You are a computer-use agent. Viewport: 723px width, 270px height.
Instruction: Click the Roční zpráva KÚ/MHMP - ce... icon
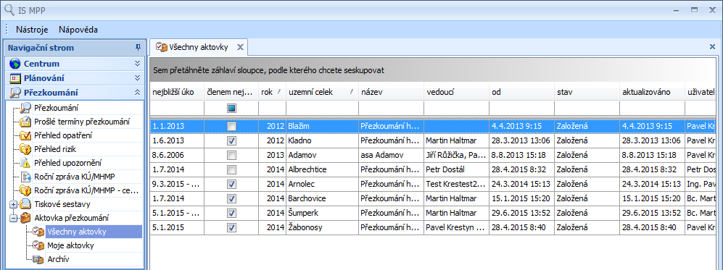click(25, 190)
